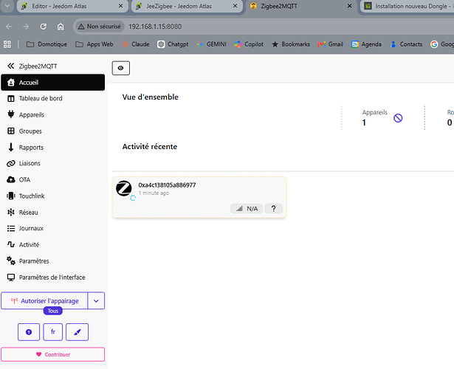Switch to Installation nouveau Dongle tab

point(408,6)
